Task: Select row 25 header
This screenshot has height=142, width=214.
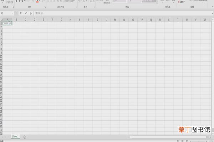Action: pos(1,111)
